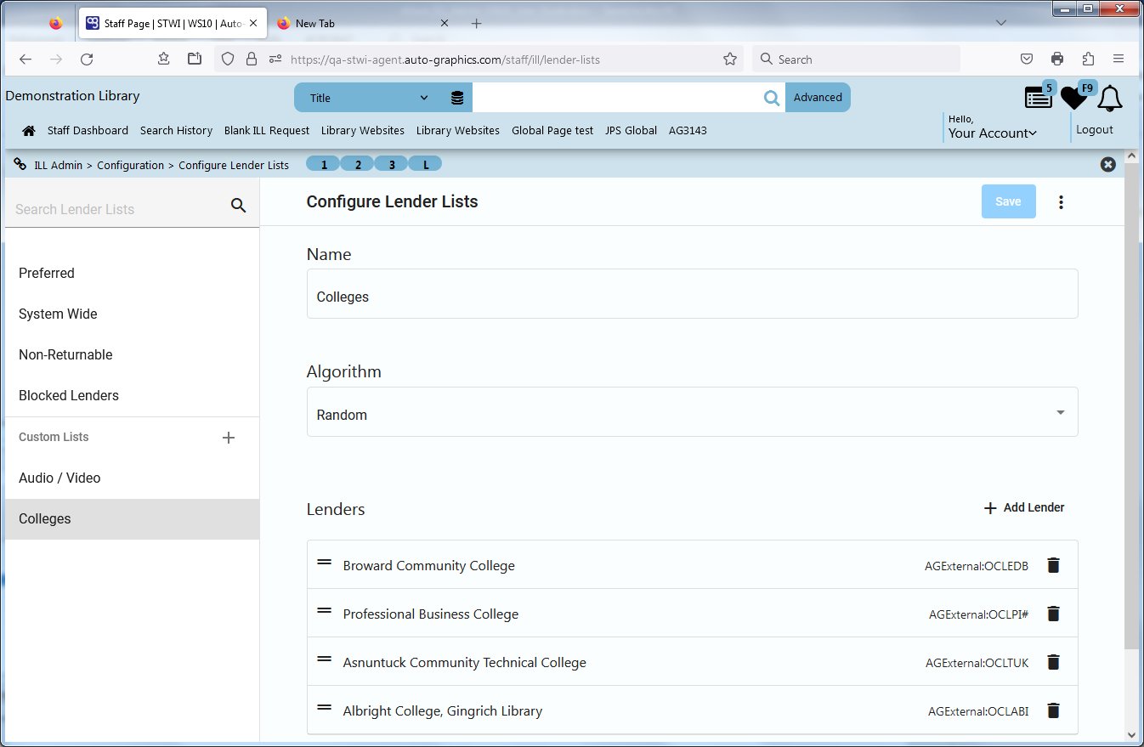Select the System Wide lender list
This screenshot has width=1144, height=747.
(x=132, y=314)
